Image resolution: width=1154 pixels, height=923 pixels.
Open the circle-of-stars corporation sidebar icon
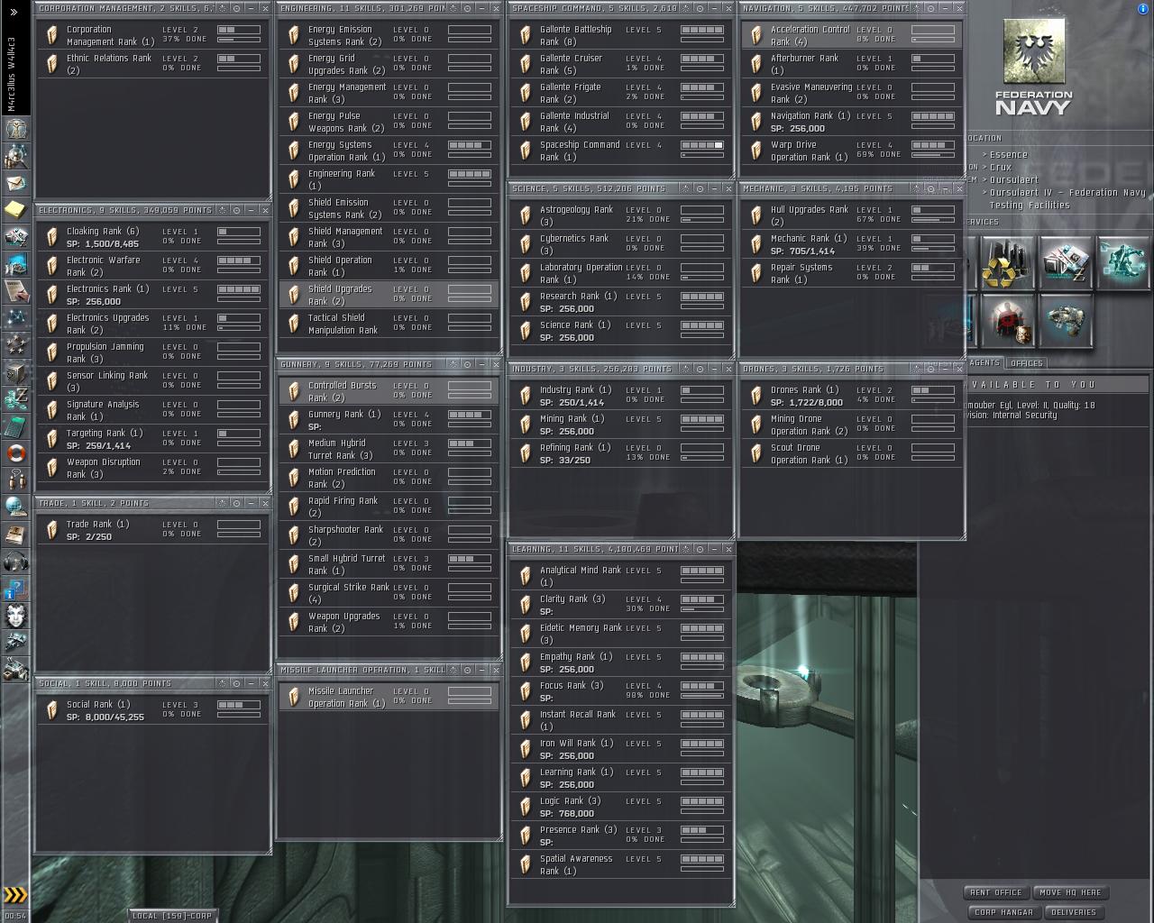tap(15, 344)
